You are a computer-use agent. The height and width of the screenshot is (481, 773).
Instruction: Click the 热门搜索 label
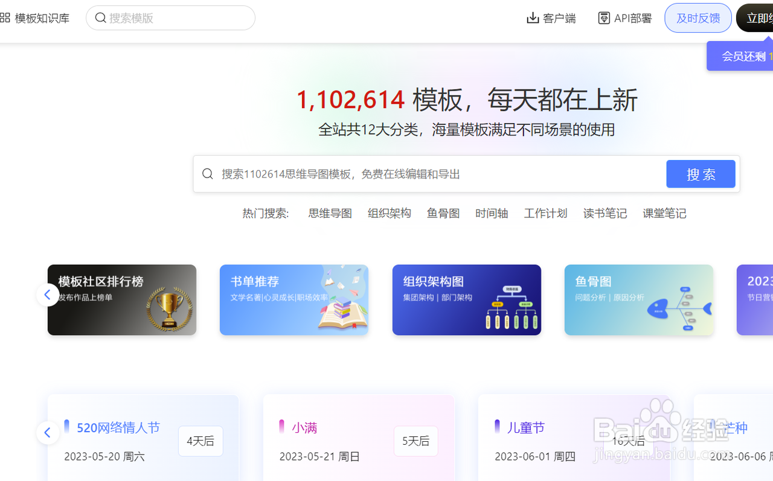tap(266, 213)
